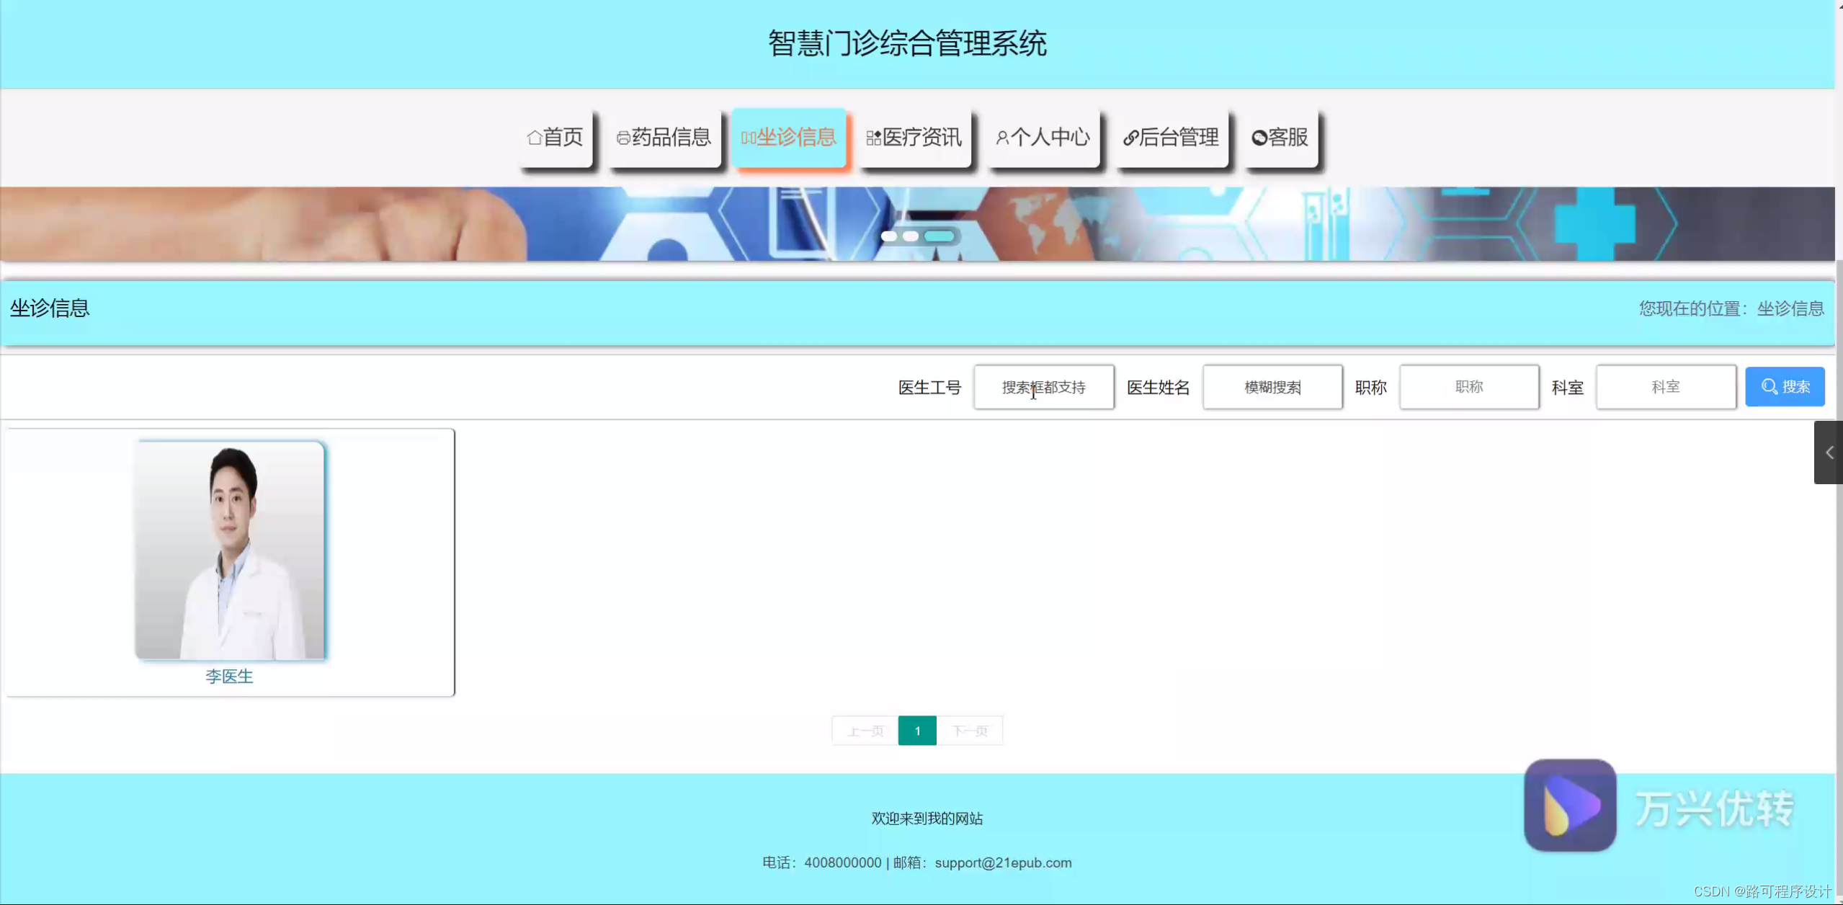Viewport: 1843px width, 905px height.
Task: Switch to the 医疗资讯 tab
Action: click(x=915, y=138)
